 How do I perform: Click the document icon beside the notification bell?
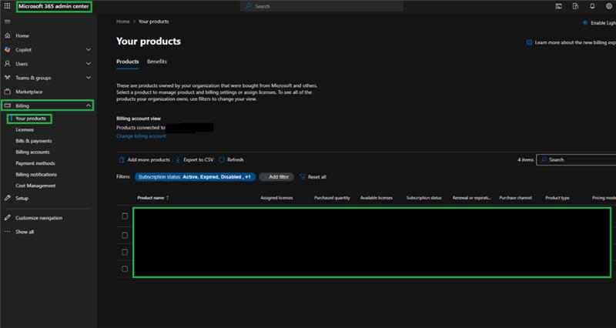point(575,6)
